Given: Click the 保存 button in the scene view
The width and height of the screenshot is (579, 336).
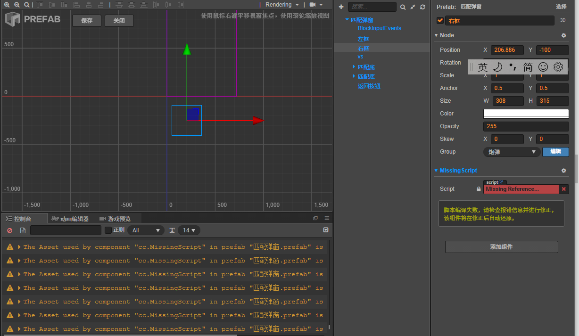Looking at the screenshot, I should coord(87,21).
